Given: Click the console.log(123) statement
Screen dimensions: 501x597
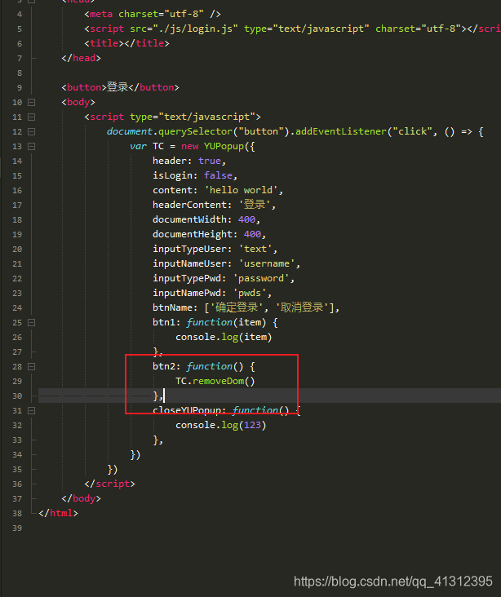Looking at the screenshot, I should [220, 425].
